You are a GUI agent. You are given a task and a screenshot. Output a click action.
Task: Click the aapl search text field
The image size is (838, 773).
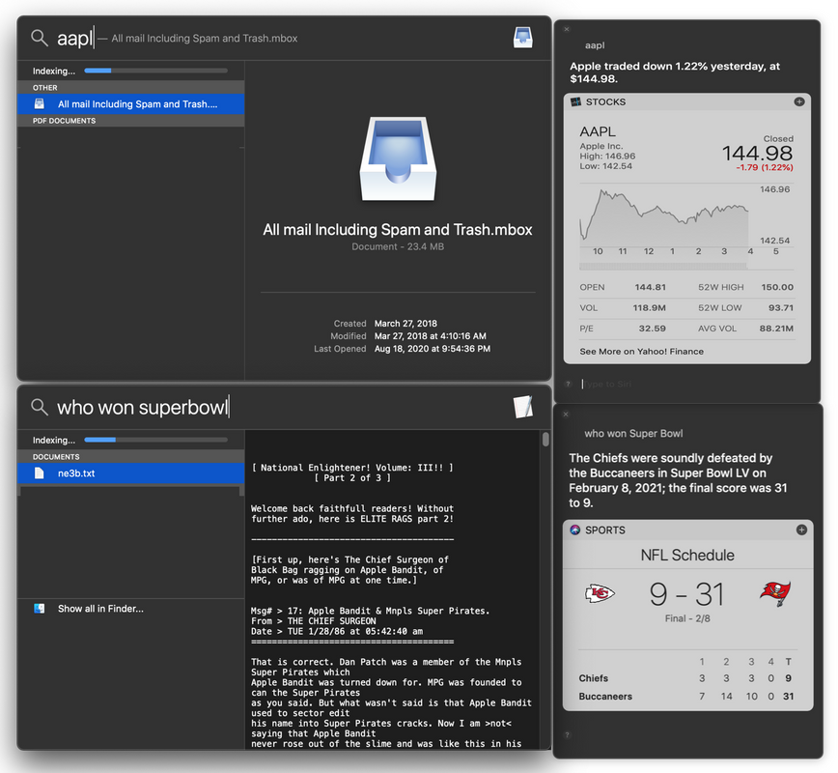(x=177, y=38)
